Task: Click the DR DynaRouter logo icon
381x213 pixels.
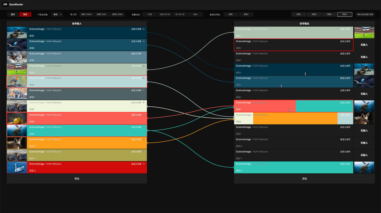Action: click(x=5, y=4)
